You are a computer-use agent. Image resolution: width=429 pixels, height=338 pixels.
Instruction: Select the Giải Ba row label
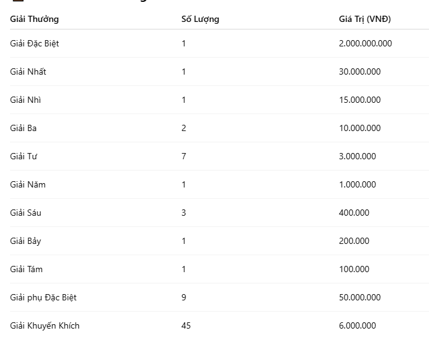(23, 128)
